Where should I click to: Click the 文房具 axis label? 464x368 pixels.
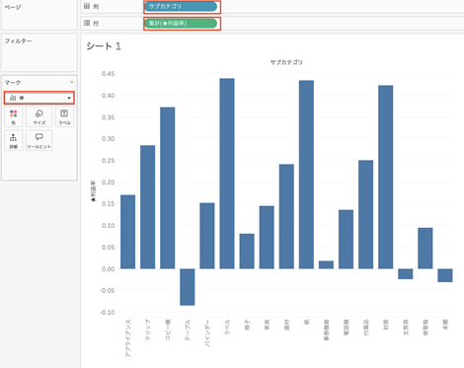click(x=406, y=328)
